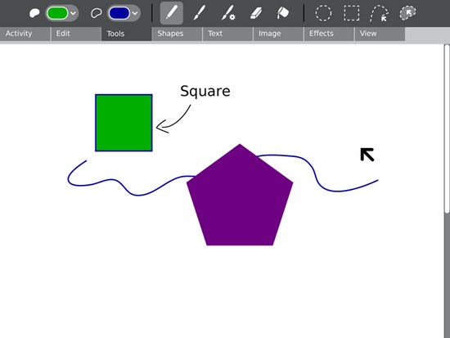Viewport: 450px width, 338px height.
Task: Open the blue stroke color swatch
Action: coord(119,13)
